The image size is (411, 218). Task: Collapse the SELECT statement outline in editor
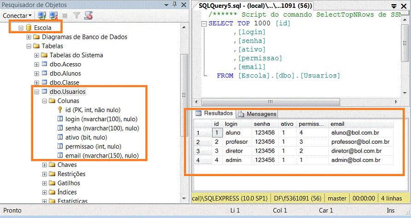[204, 24]
